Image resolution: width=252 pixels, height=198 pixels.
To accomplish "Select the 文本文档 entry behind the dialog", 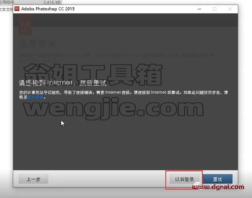I will (6, 10).
